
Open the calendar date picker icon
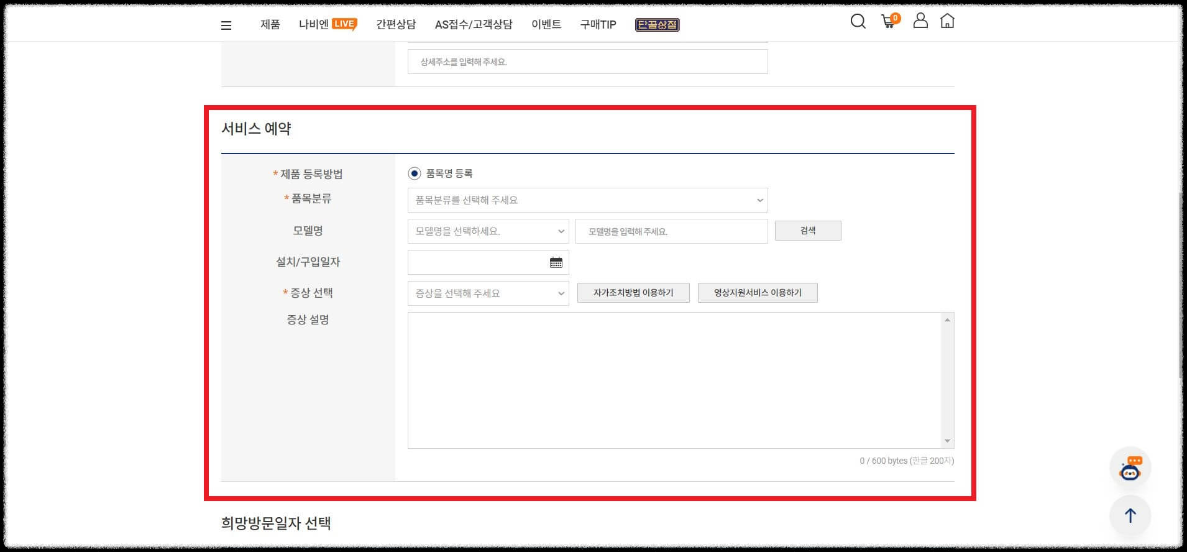pyautogui.click(x=556, y=262)
